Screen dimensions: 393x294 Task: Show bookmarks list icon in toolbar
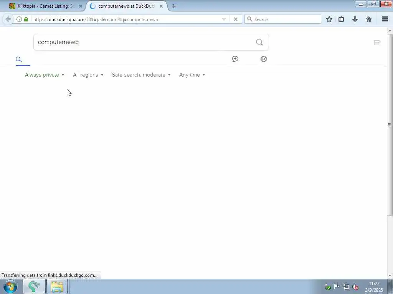pyautogui.click(x=341, y=19)
